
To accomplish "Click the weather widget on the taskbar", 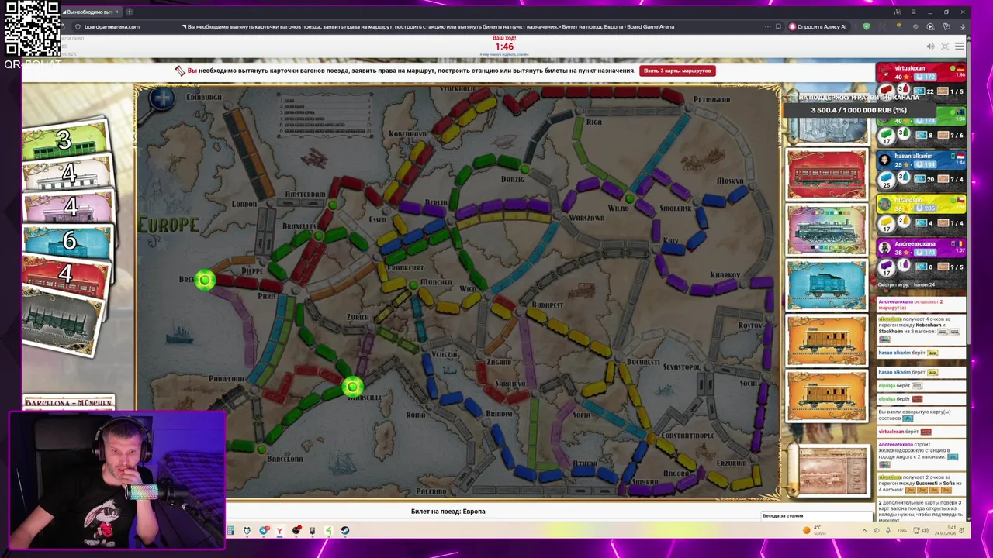I will pos(816,530).
